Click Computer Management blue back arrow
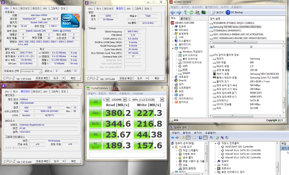Viewport: 289px width, 175px height. tap(173, 138)
